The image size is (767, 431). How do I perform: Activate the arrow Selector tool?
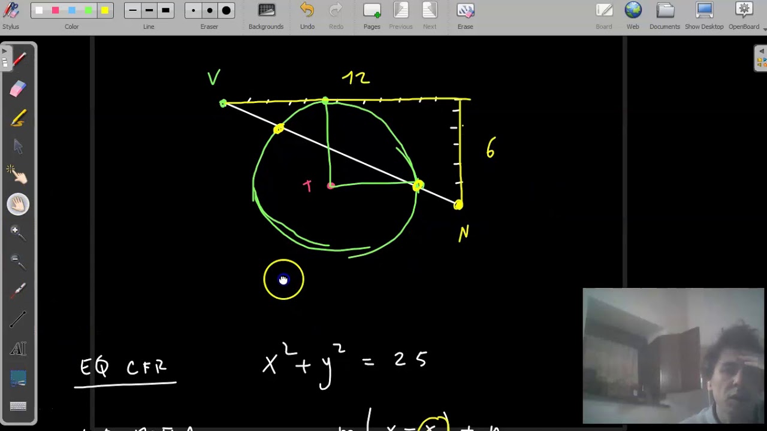[18, 147]
